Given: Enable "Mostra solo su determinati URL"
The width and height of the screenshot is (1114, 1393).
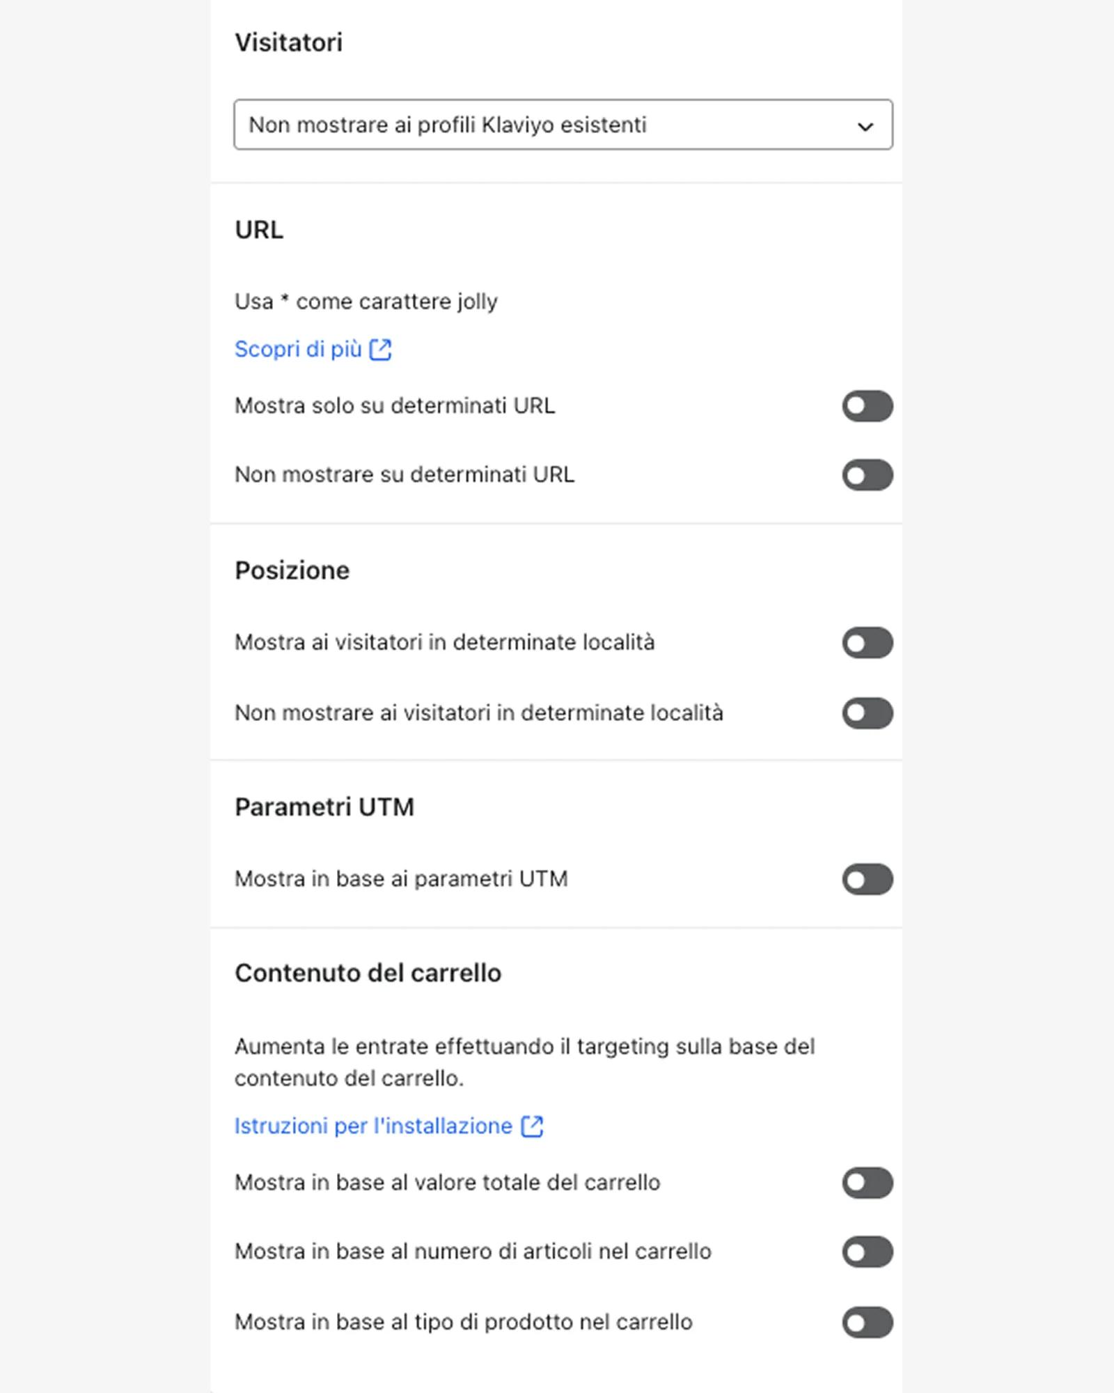Looking at the screenshot, I should [867, 406].
